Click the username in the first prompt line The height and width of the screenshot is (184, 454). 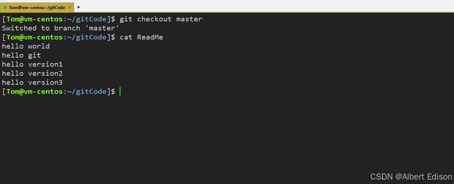coord(13,19)
